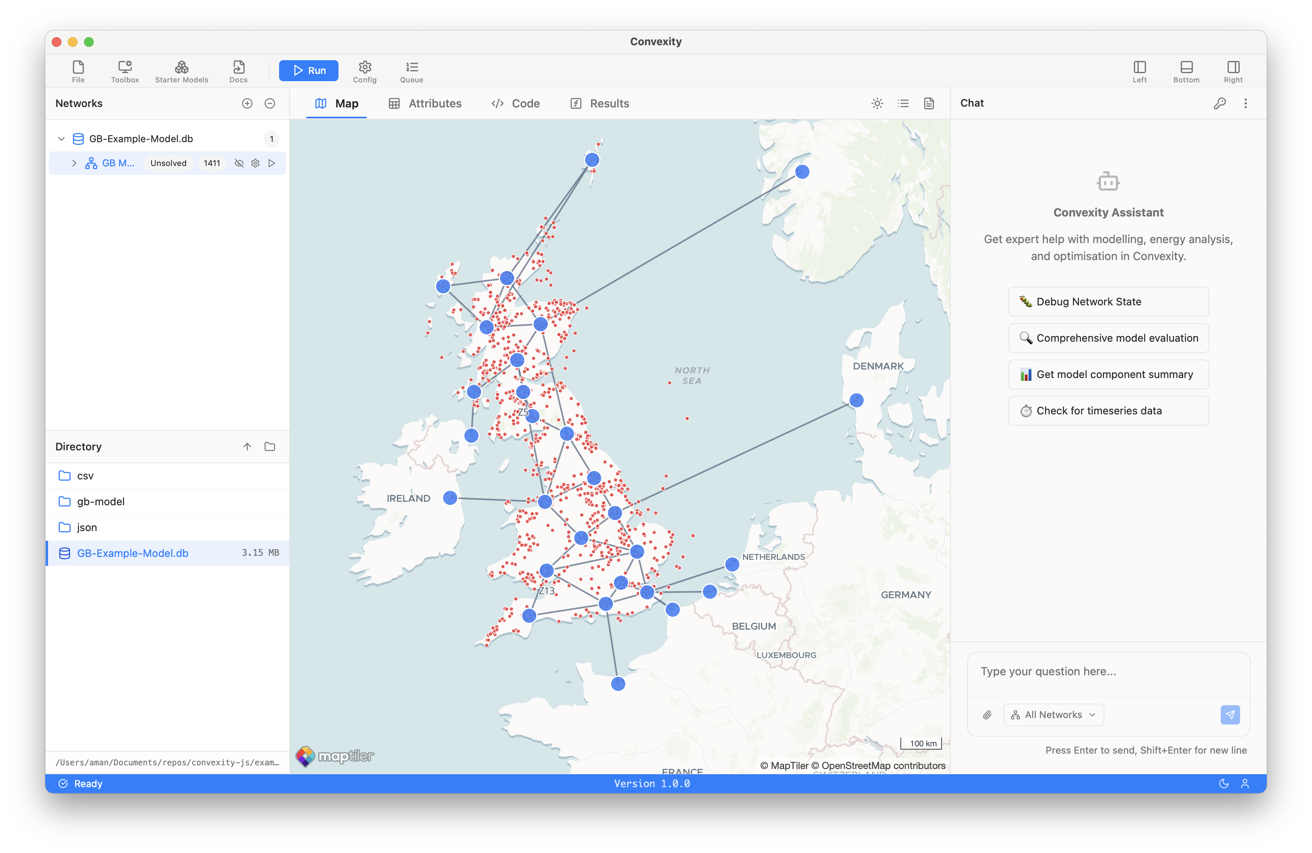Toggle visibility of the GB network
The height and width of the screenshot is (853, 1312).
pyautogui.click(x=239, y=163)
